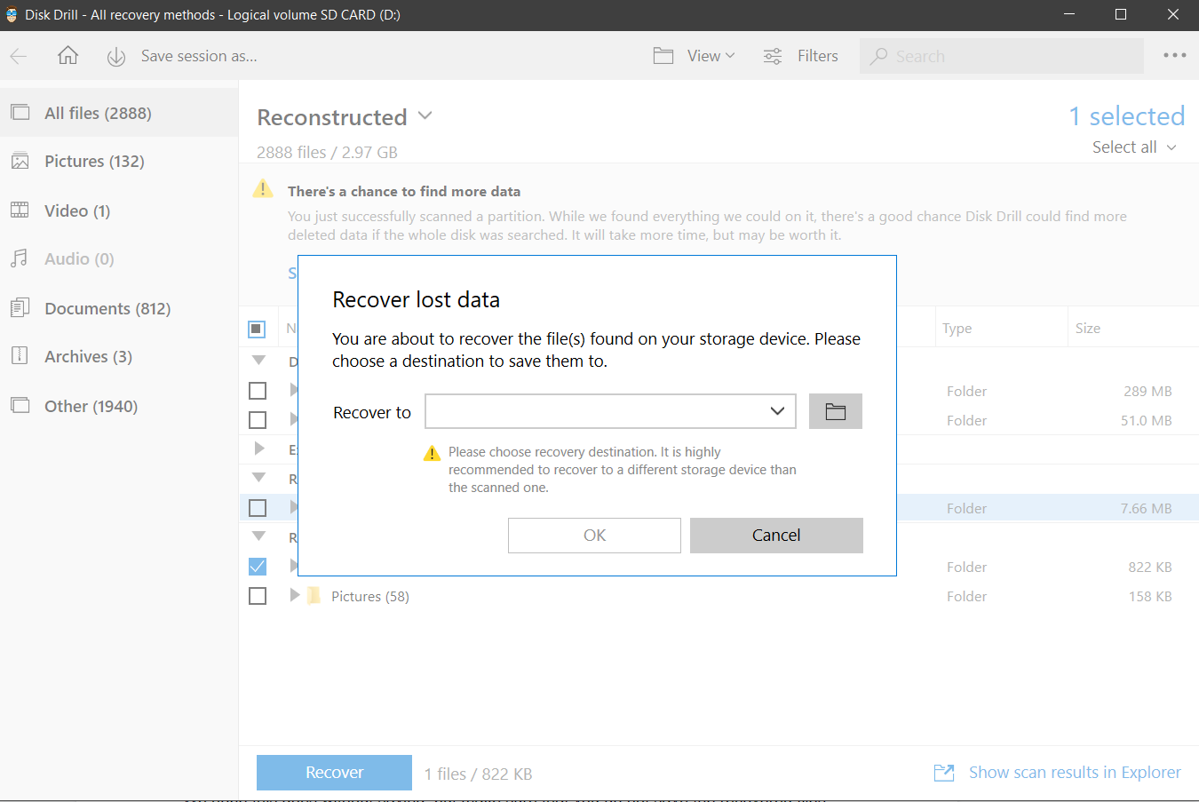Viewport: 1199px width, 802px height.
Task: Minimize the Disk Drill window
Action: (1069, 15)
